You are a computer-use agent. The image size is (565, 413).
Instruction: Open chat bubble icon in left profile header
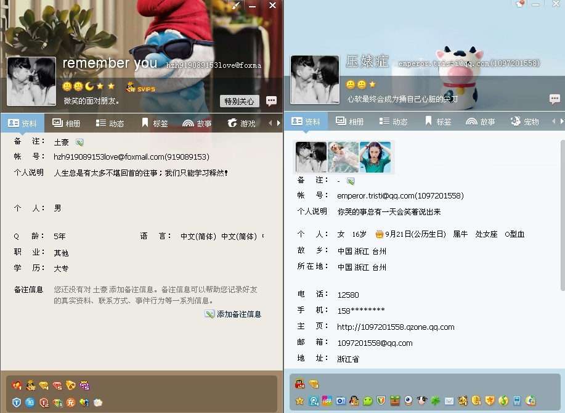click(x=271, y=101)
